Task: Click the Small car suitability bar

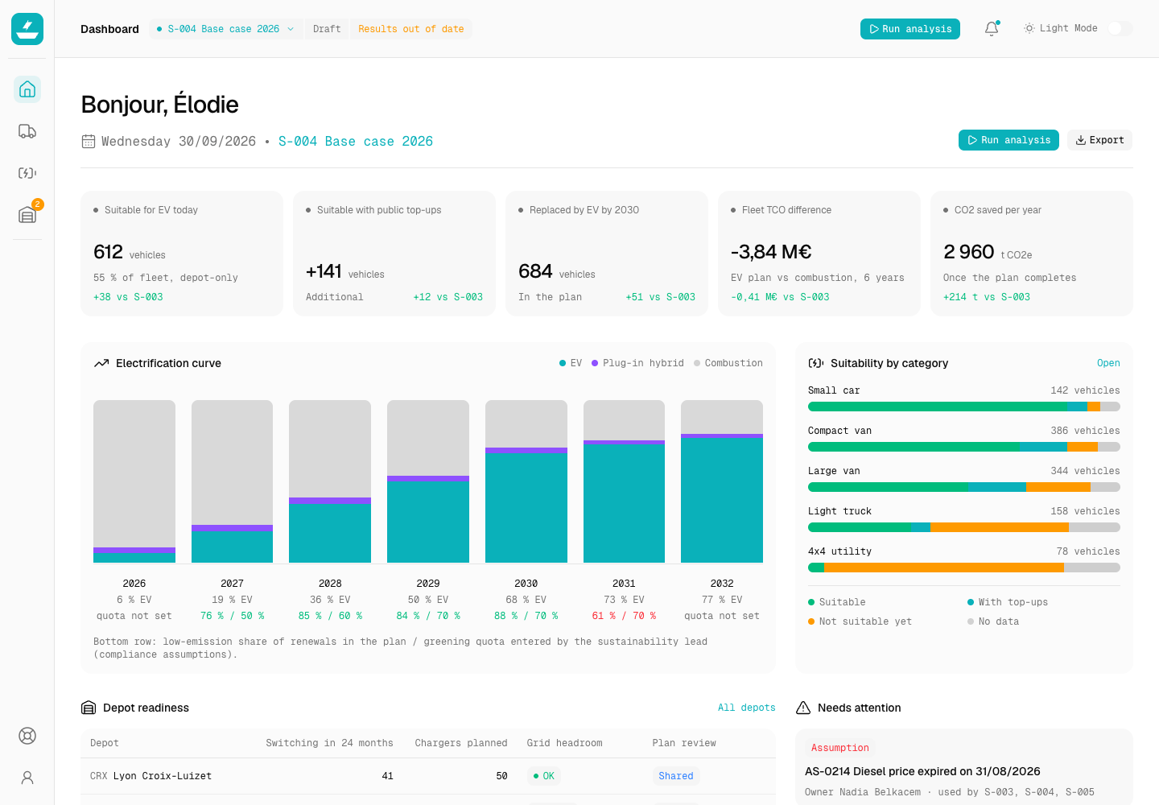Action: (x=964, y=407)
